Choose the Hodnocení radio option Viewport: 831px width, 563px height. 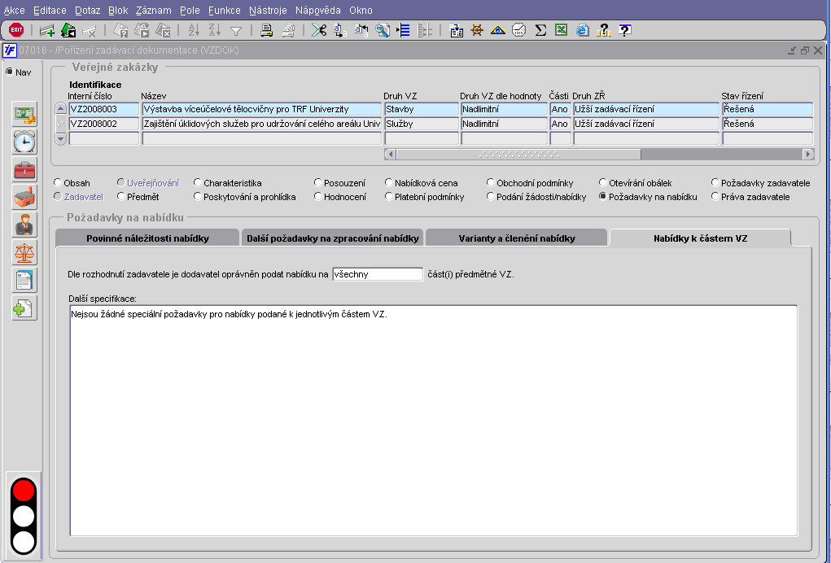pyautogui.click(x=318, y=197)
